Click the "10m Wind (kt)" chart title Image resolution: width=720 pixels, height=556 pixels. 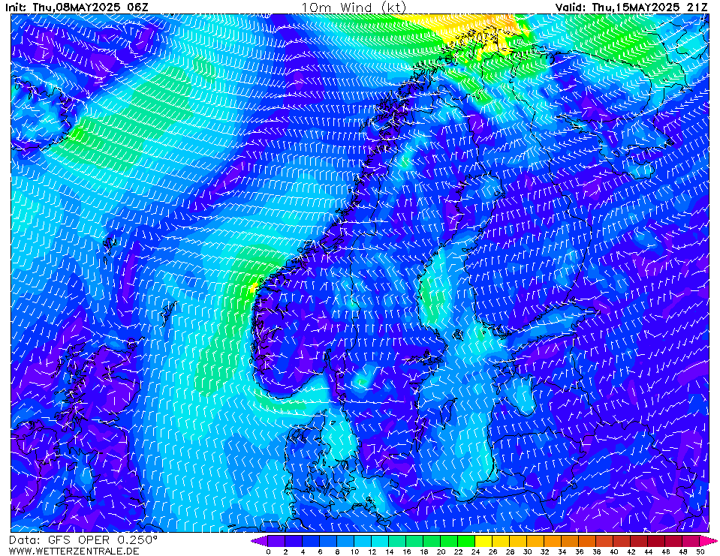[354, 8]
